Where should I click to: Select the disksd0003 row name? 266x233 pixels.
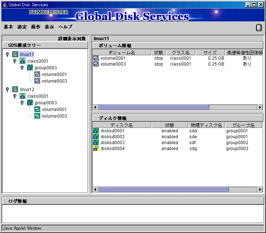tap(113, 143)
